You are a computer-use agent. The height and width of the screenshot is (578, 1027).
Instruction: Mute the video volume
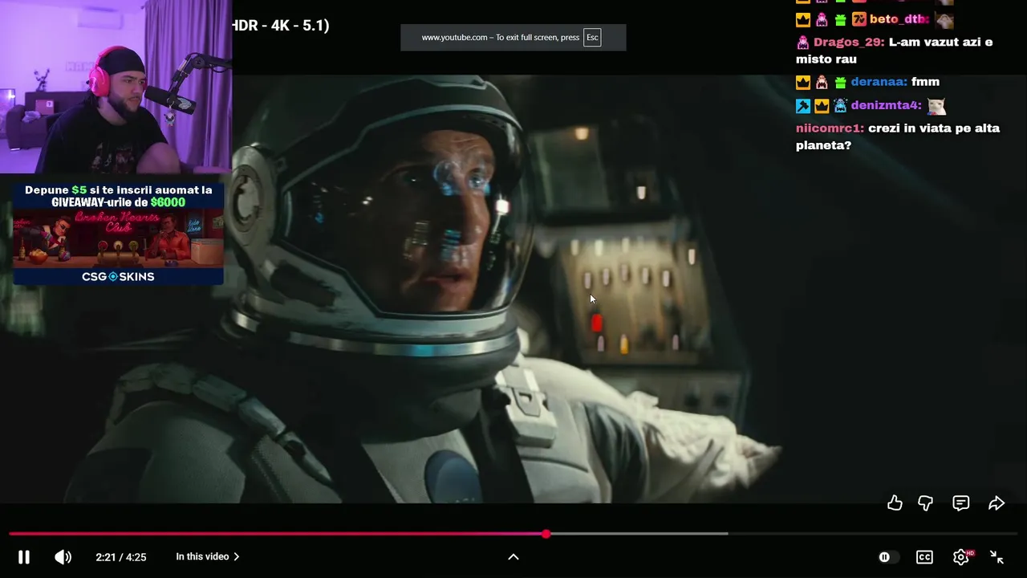63,556
